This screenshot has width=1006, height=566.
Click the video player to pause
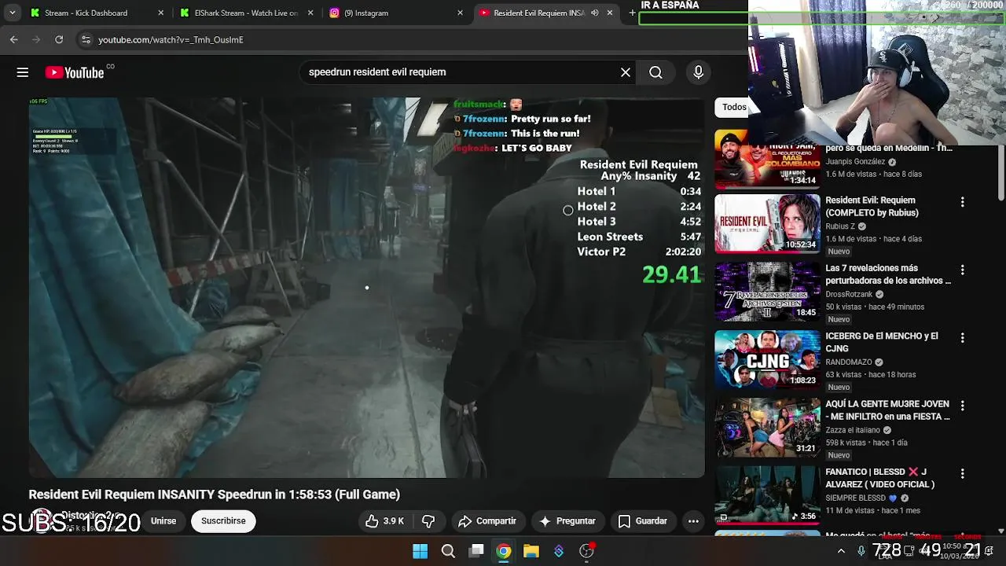[366, 288]
